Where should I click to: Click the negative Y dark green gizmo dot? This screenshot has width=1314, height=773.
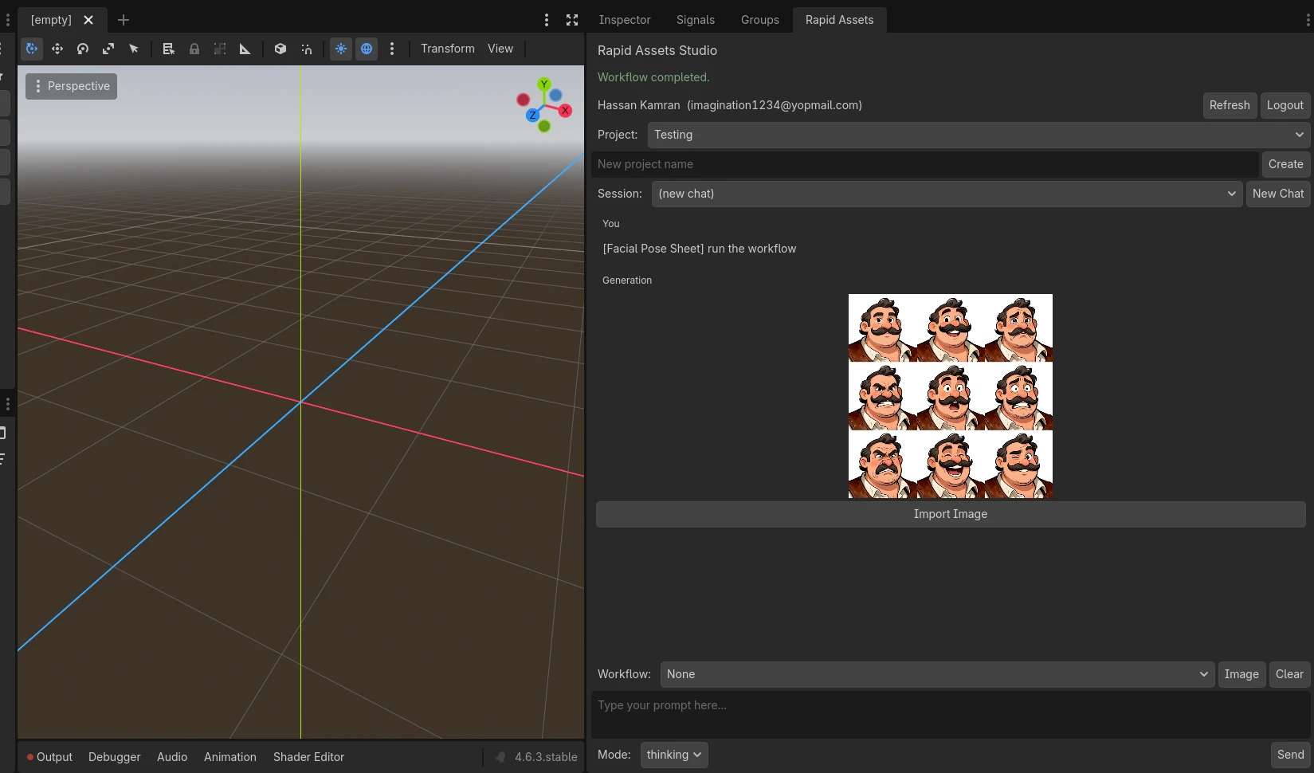[x=544, y=126]
